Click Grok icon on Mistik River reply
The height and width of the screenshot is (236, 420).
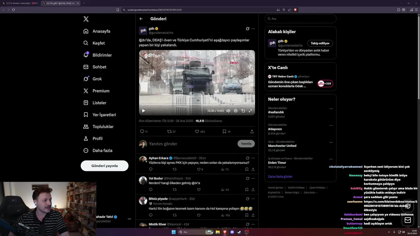(248, 225)
